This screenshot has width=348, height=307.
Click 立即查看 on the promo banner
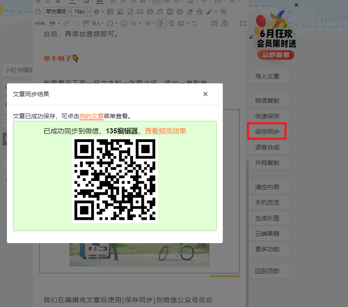276,55
